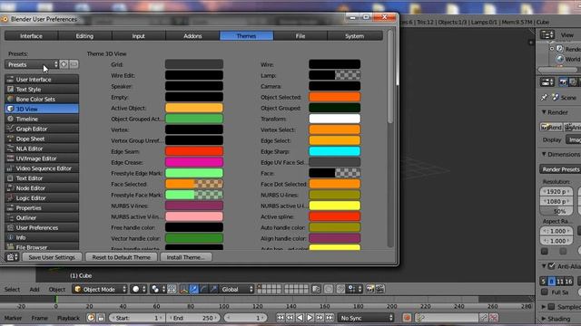Click the resolution 50% percentage slider
The image size is (581, 326).
pos(556,211)
